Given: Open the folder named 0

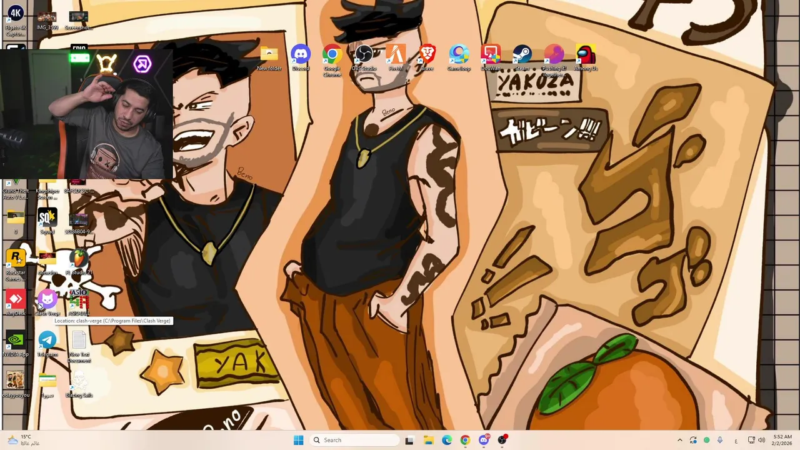Looking at the screenshot, I should coord(16,221).
